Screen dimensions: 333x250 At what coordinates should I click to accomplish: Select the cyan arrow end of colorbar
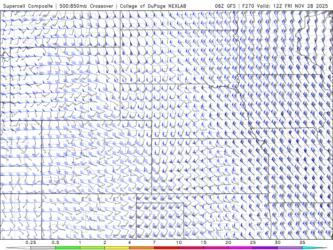click(314, 248)
